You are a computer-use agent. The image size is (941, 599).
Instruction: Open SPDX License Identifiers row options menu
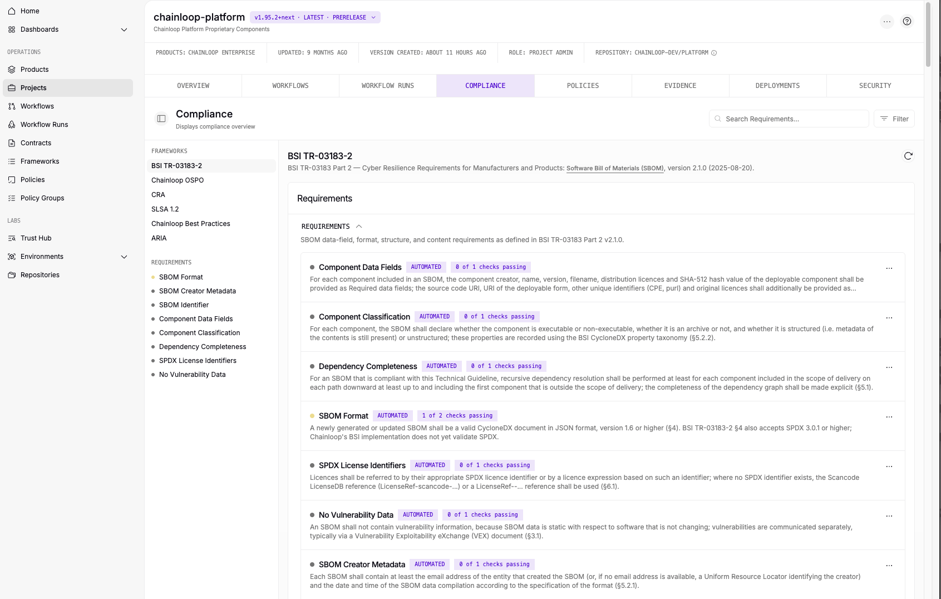point(889,467)
